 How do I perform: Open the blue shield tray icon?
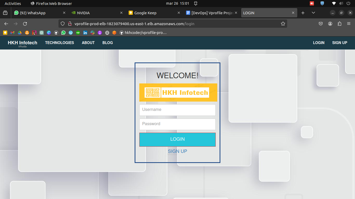click(322, 3)
